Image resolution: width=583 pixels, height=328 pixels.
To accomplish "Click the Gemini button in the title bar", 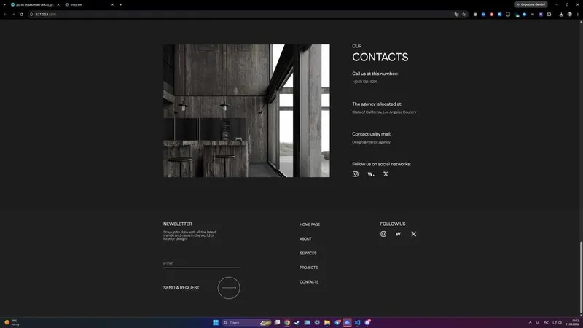I will 531,4.
